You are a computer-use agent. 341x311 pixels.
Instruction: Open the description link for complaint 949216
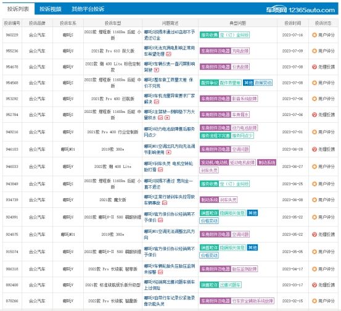[x=169, y=132]
